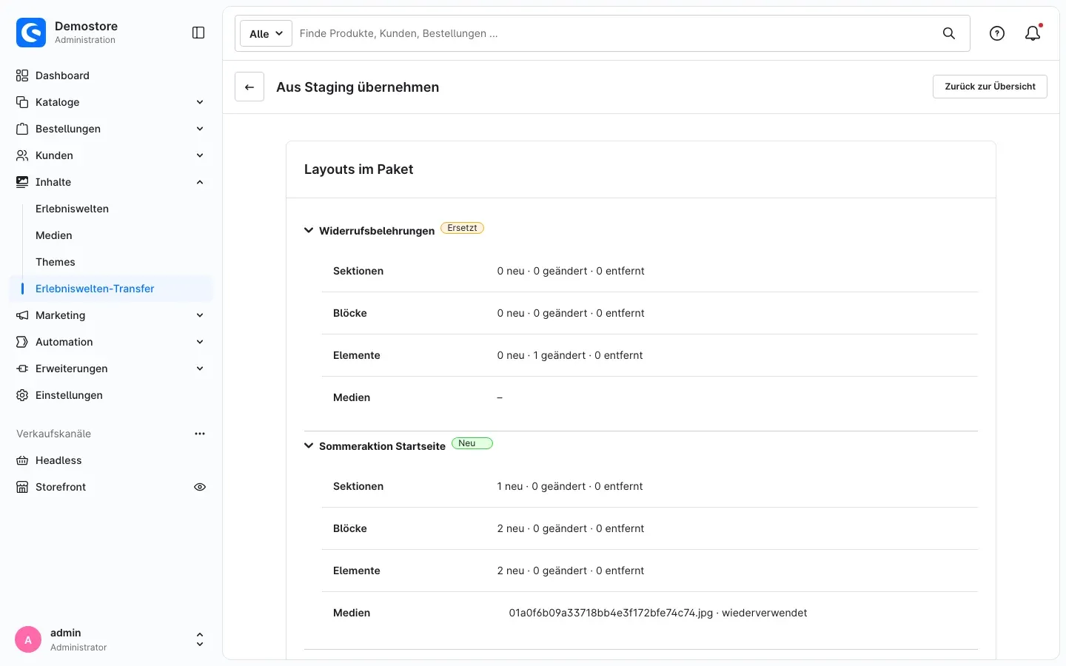
Task: Open the Headless sales channel
Action: [x=58, y=460]
